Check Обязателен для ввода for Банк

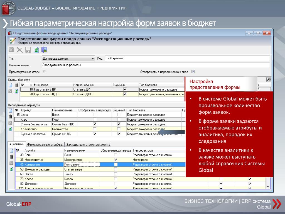pos(116,155)
